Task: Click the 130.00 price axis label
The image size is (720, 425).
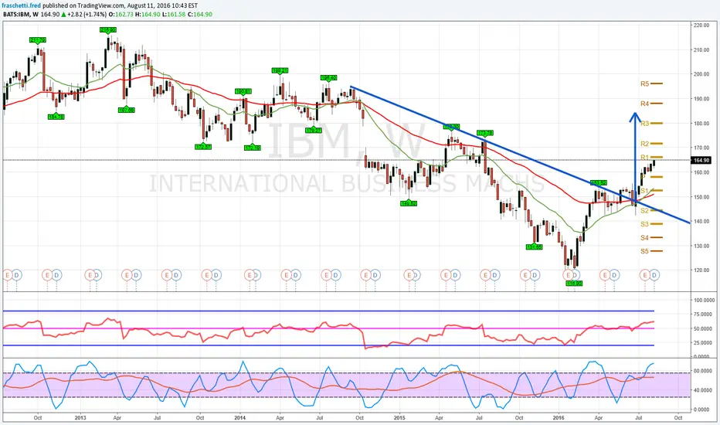Action: (x=701, y=246)
